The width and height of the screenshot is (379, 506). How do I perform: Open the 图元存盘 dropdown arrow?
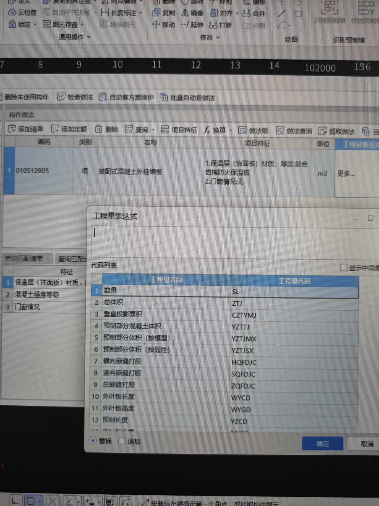pyautogui.click(x=82, y=25)
